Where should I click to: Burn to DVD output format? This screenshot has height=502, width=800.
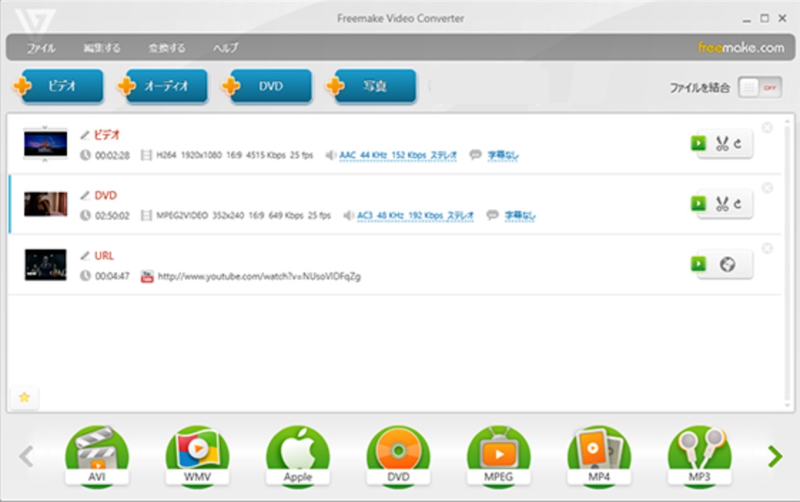[399, 456]
